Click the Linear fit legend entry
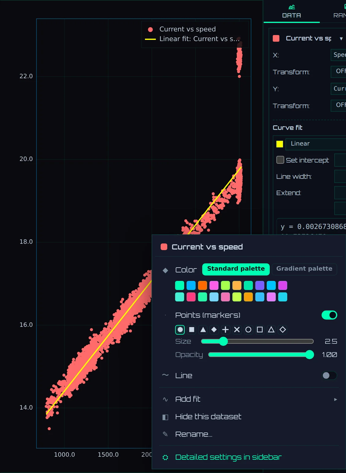The height and width of the screenshot is (473, 346). (192, 39)
